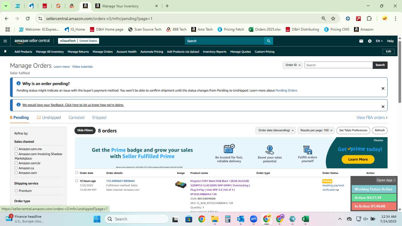Open Account Health menu item

[127, 51]
